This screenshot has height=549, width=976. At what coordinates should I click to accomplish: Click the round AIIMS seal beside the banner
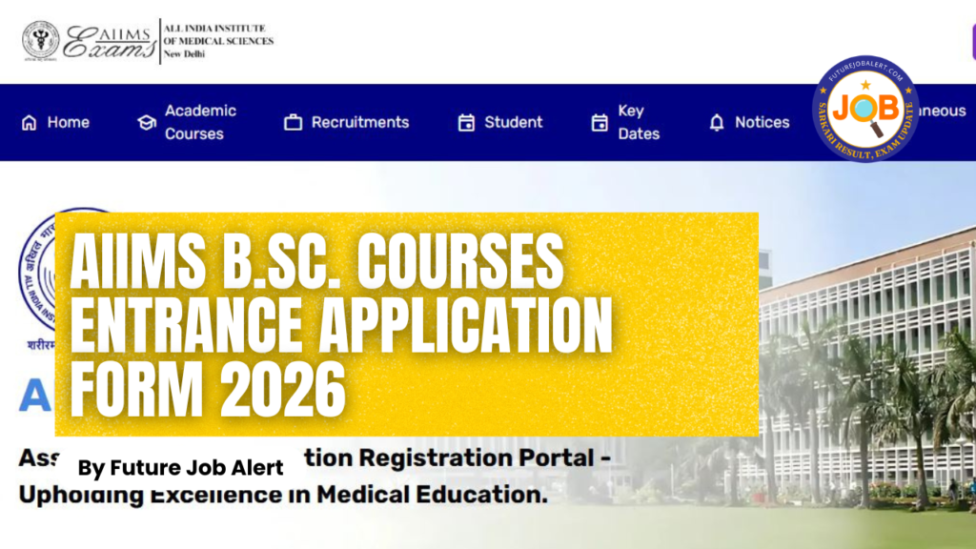tap(37, 271)
